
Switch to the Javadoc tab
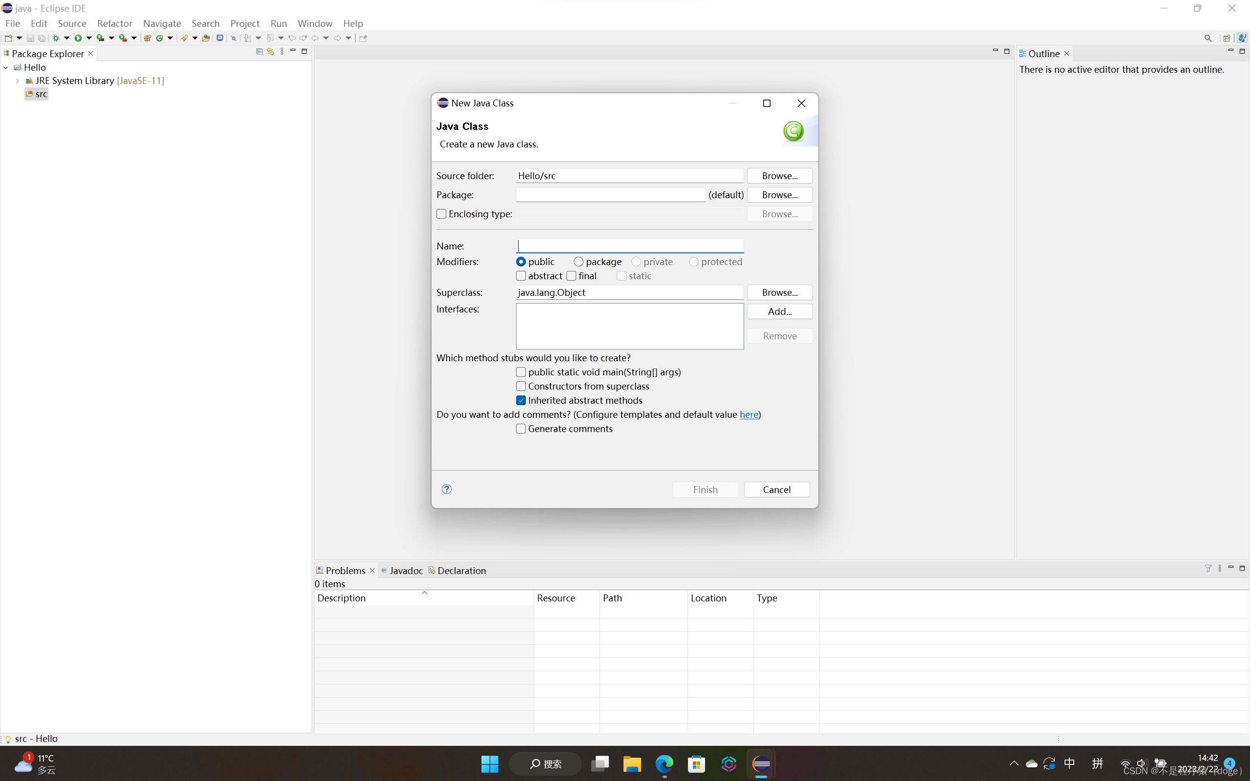(405, 570)
